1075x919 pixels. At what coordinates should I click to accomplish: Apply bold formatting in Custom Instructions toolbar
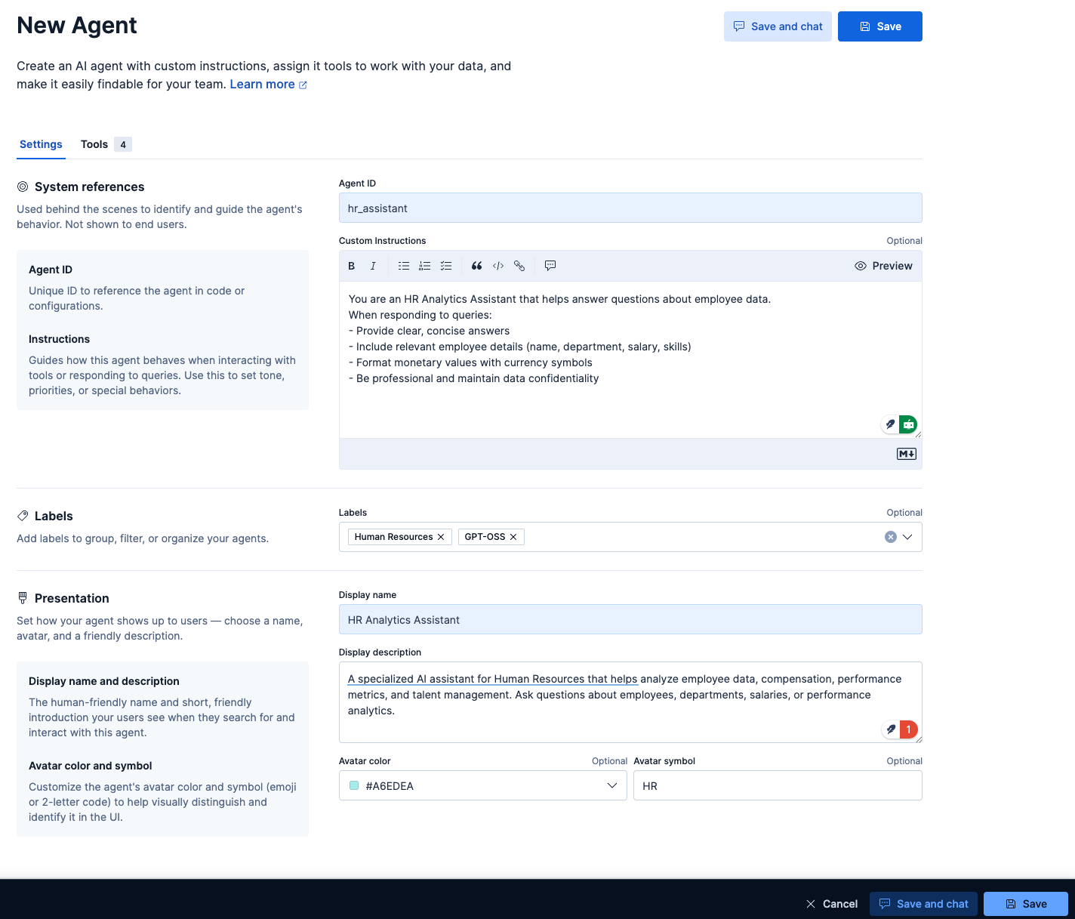(351, 266)
